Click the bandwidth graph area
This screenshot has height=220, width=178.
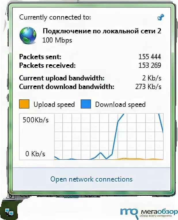109,136
